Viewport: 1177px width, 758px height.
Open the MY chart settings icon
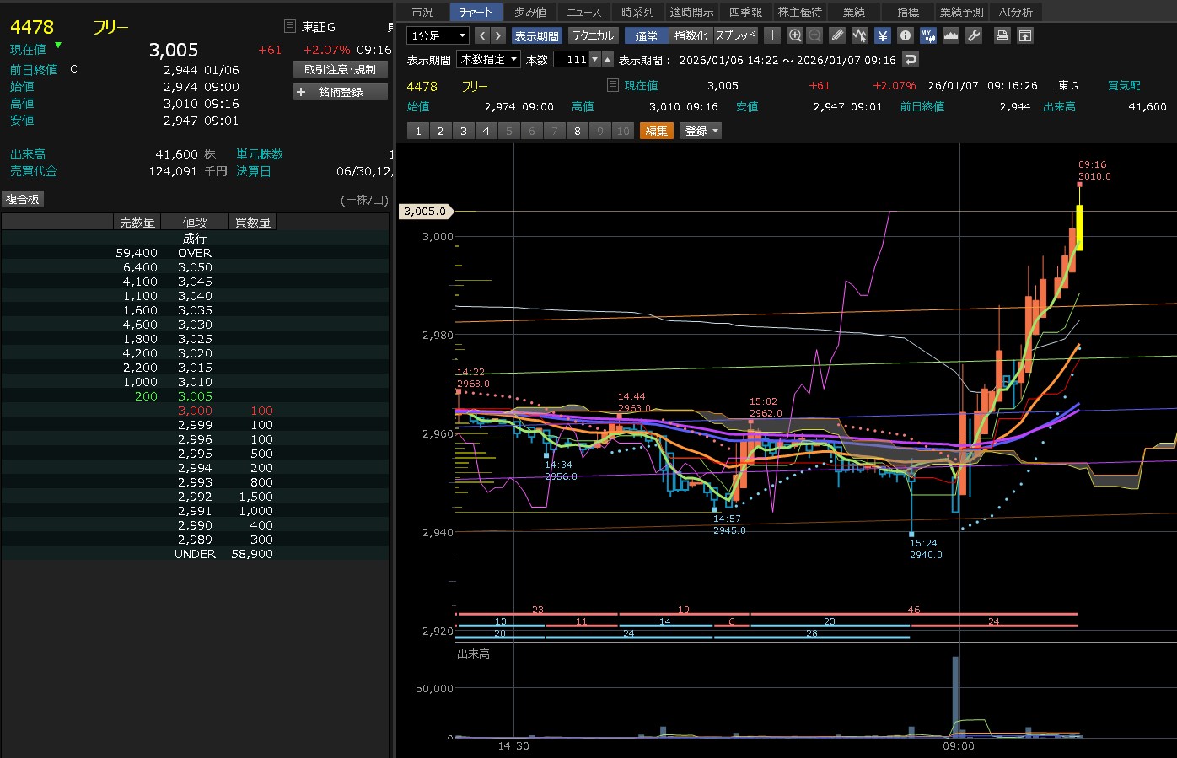[x=928, y=35]
